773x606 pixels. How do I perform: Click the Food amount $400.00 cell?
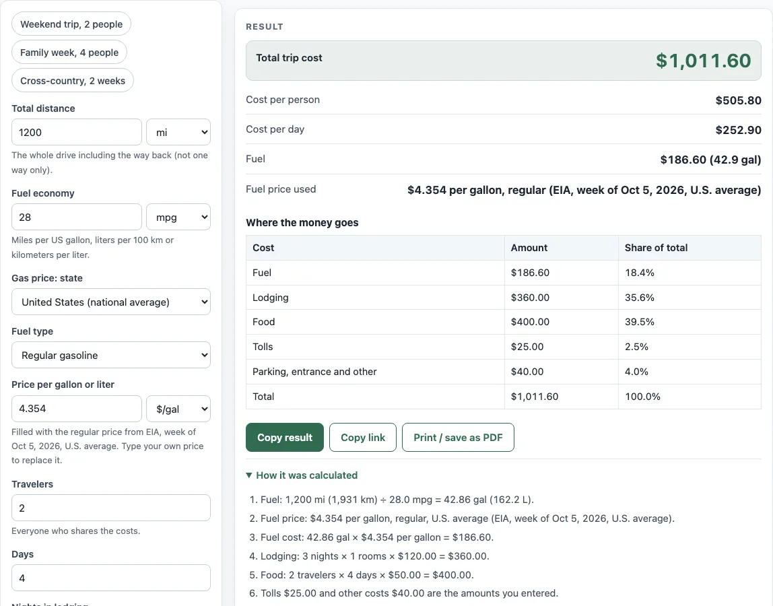(562, 322)
